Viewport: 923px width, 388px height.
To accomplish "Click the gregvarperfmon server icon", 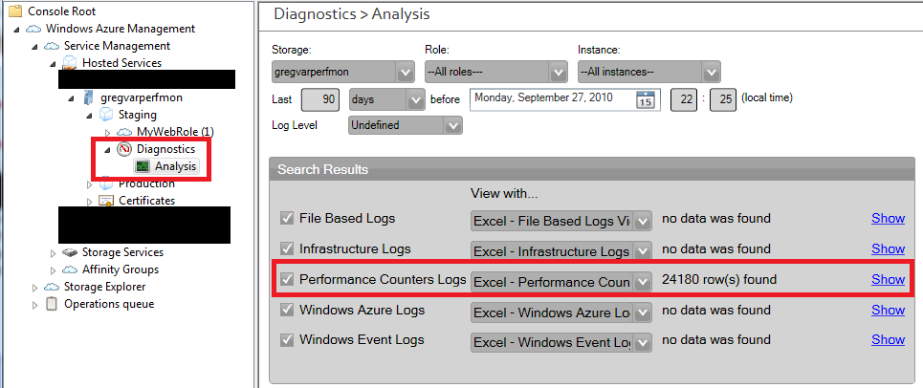I will 88,97.
